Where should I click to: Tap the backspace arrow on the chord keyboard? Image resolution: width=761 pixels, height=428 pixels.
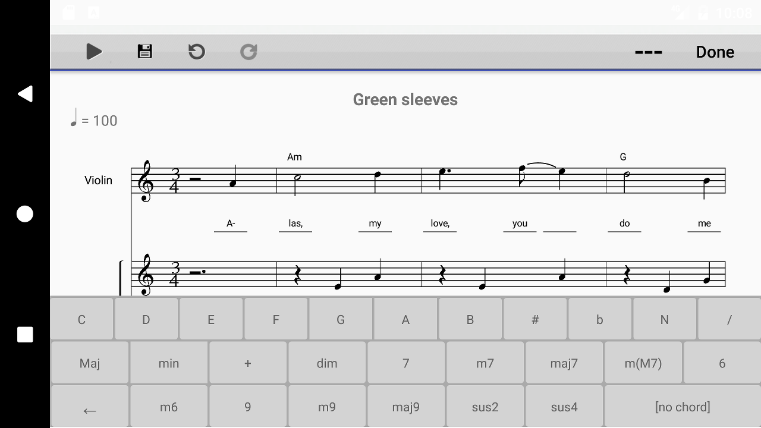[x=89, y=407]
